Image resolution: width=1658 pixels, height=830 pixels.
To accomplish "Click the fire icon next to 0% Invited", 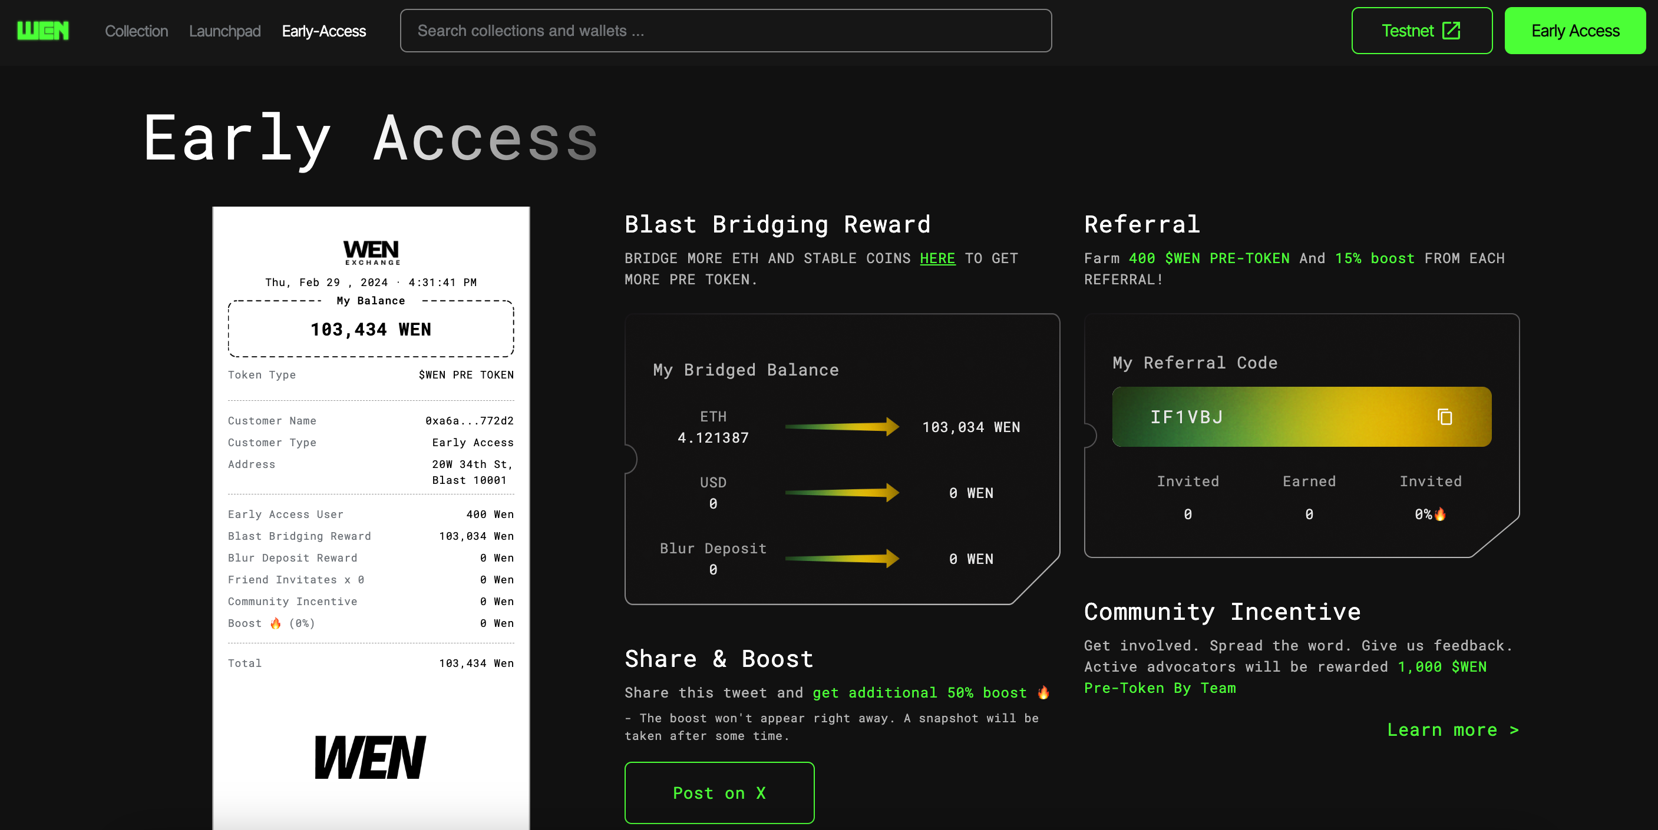I will coord(1440,514).
